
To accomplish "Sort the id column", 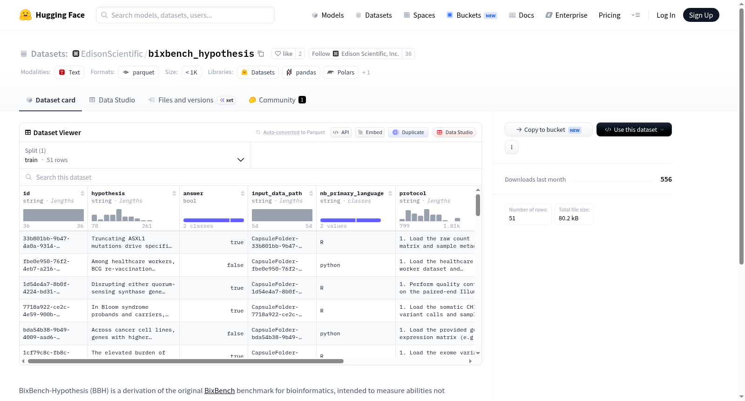I will (82, 193).
